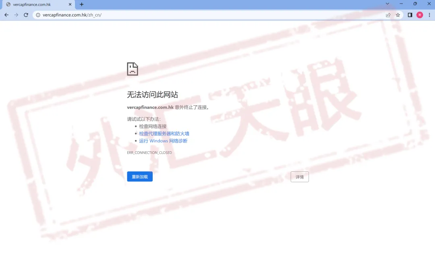Open Chrome's three-dot menu

point(429,15)
